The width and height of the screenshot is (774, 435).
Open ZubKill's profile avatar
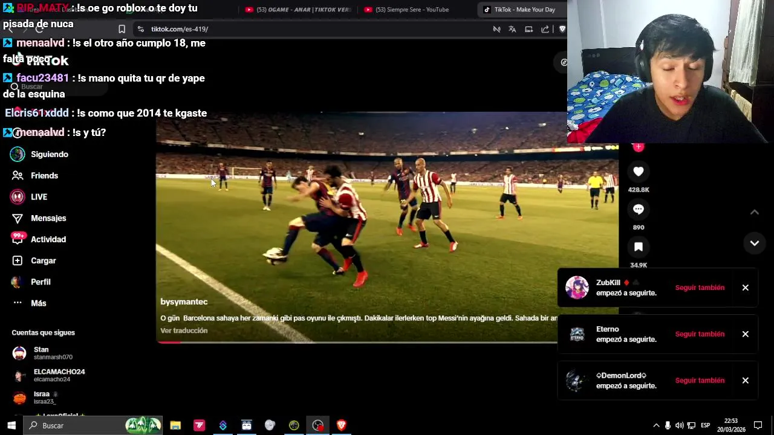coord(577,288)
